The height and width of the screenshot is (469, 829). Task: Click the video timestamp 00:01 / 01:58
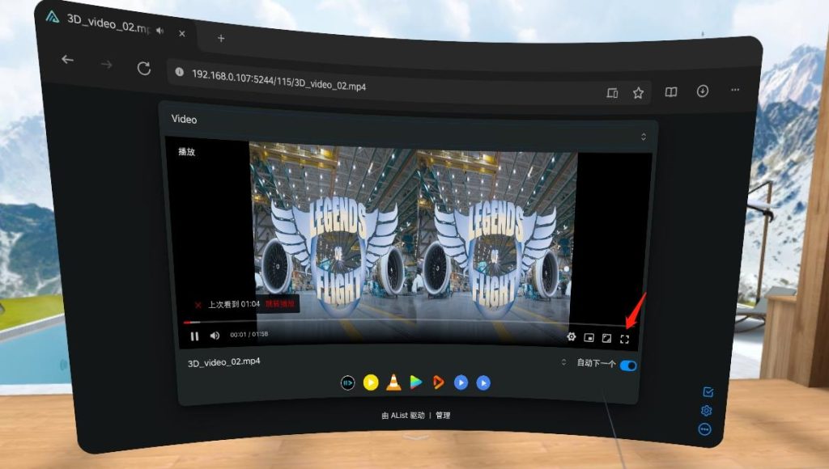coord(249,334)
